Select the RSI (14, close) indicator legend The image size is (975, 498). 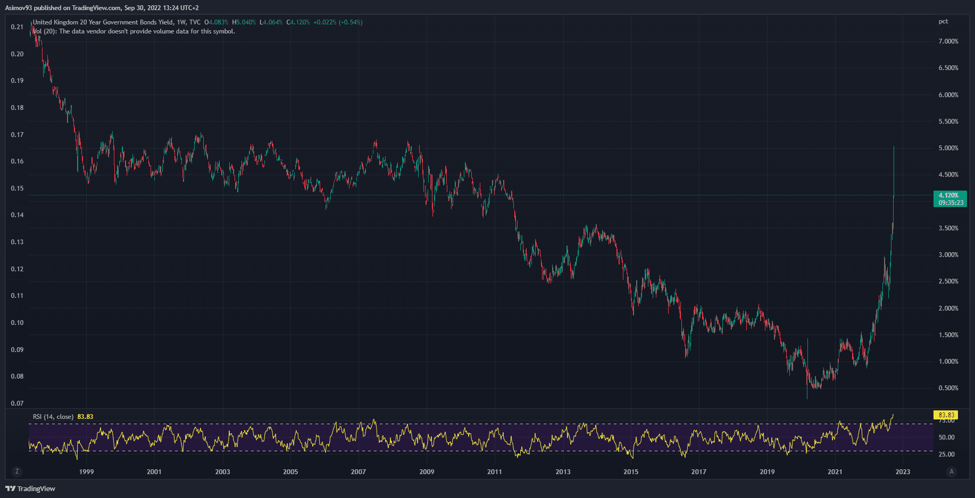tap(53, 417)
